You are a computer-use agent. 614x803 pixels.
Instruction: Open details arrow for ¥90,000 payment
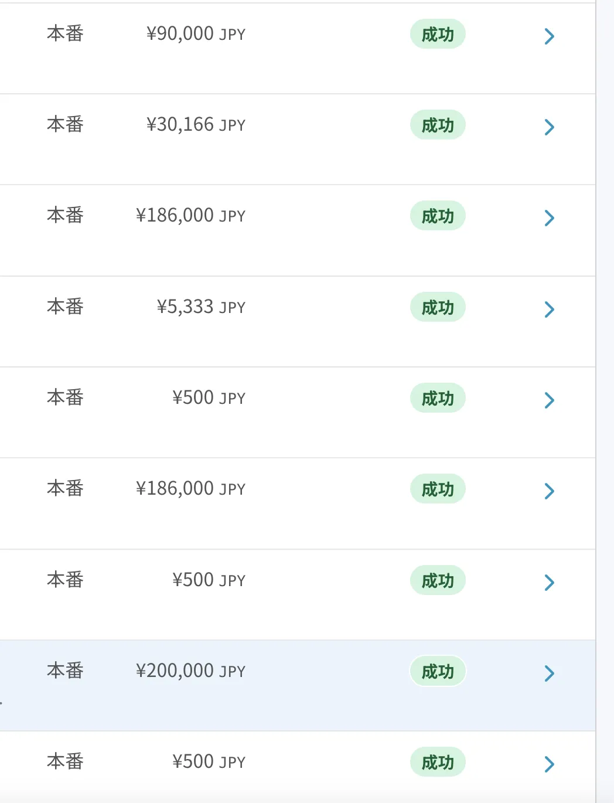[x=549, y=36]
